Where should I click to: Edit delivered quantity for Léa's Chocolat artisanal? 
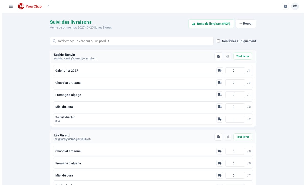pos(235,151)
